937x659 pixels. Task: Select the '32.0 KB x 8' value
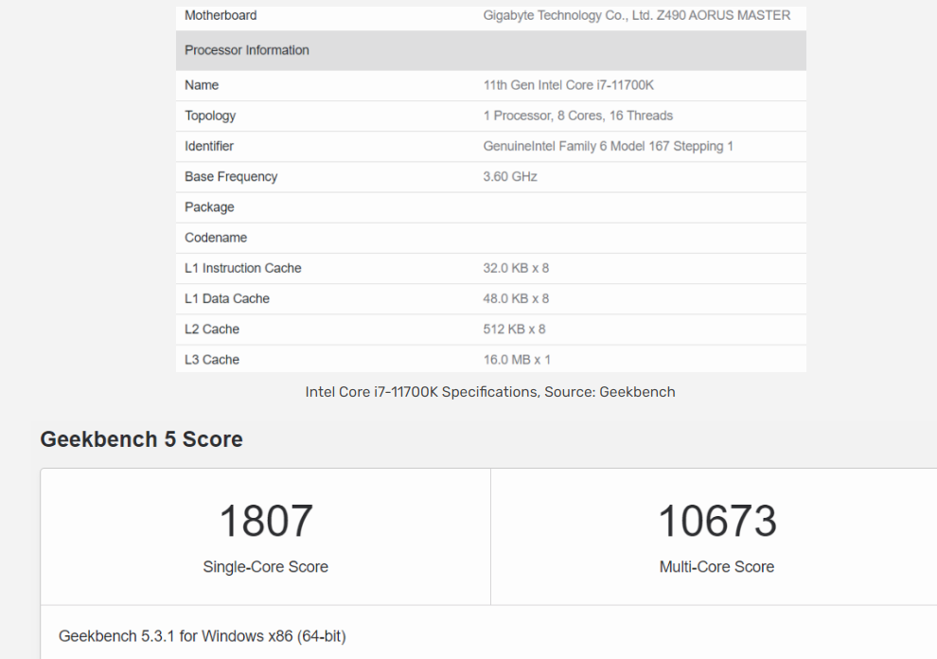pyautogui.click(x=516, y=268)
